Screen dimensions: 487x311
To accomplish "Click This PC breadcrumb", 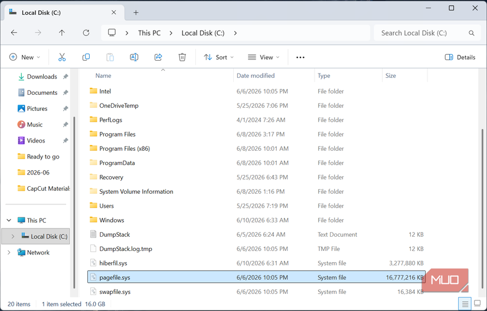I will 149,33.
